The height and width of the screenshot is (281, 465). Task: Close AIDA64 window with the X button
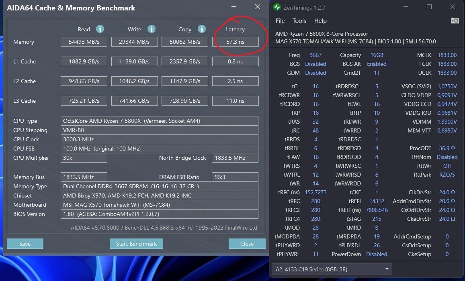[x=257, y=7]
